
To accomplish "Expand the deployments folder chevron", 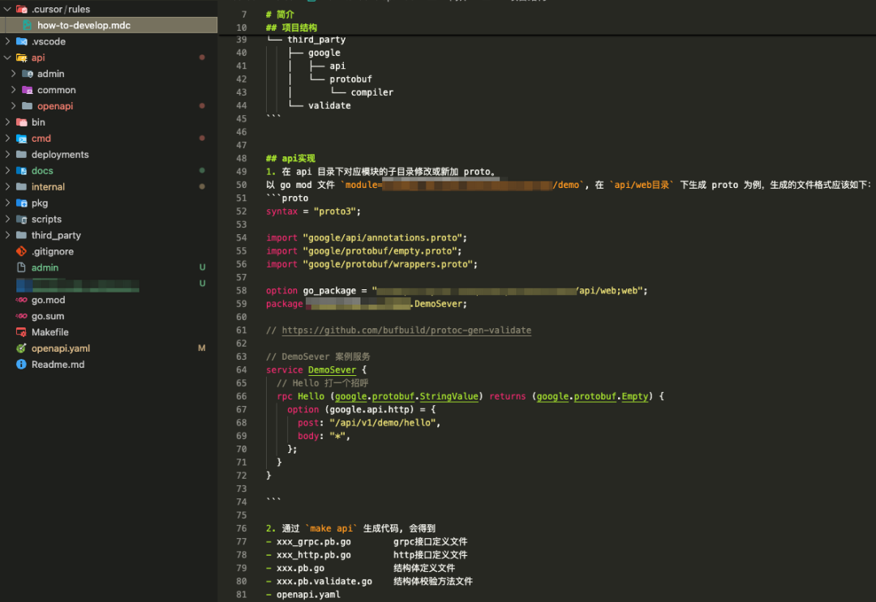I will pos(7,155).
